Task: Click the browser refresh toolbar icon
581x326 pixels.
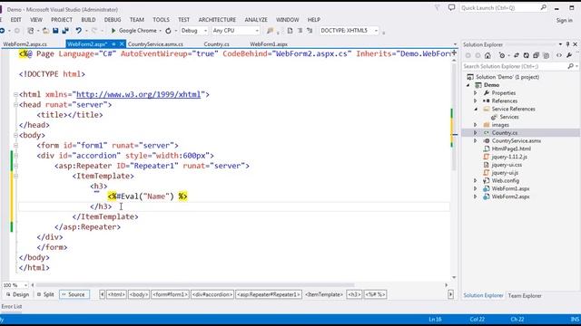Action: coord(168,31)
